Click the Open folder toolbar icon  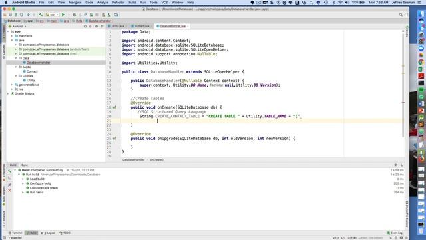click(x=5, y=15)
